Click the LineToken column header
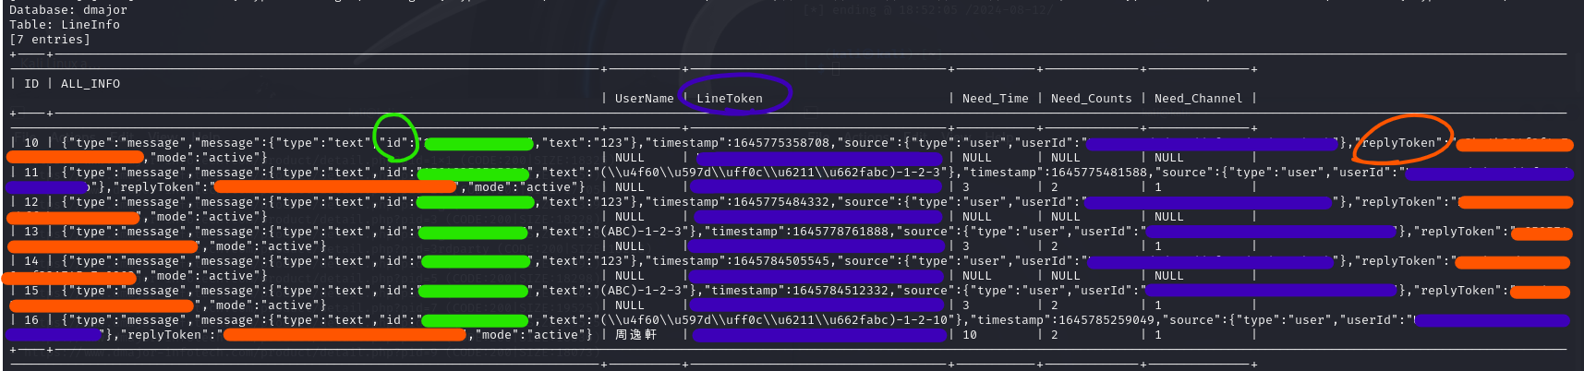 [730, 99]
